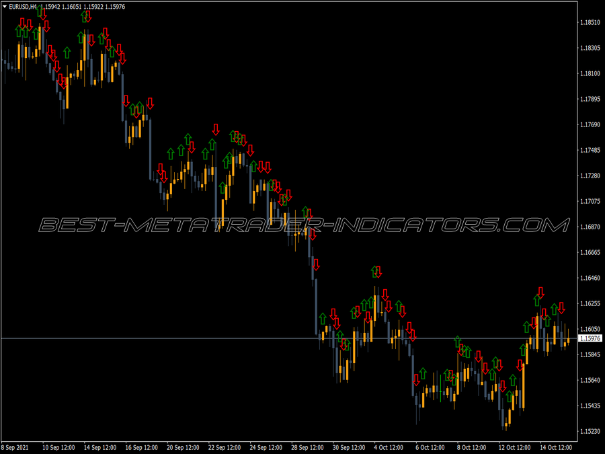This screenshot has height=454, width=605.
Task: Click the 28 Sep 12:00 date label
Action: [x=307, y=447]
